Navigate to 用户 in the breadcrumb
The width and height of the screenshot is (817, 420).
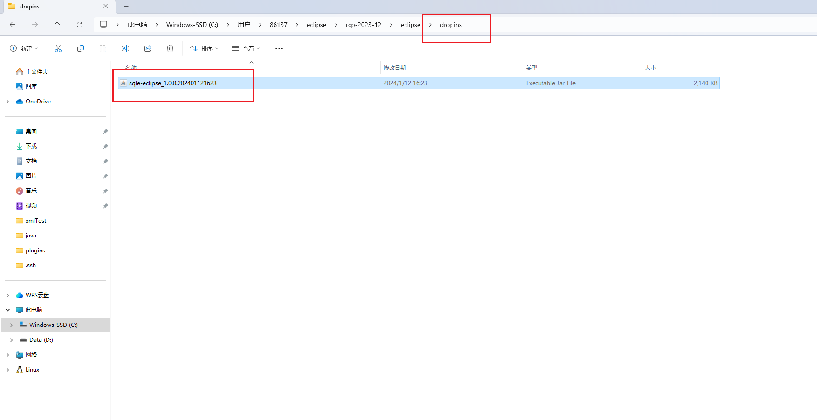click(244, 25)
